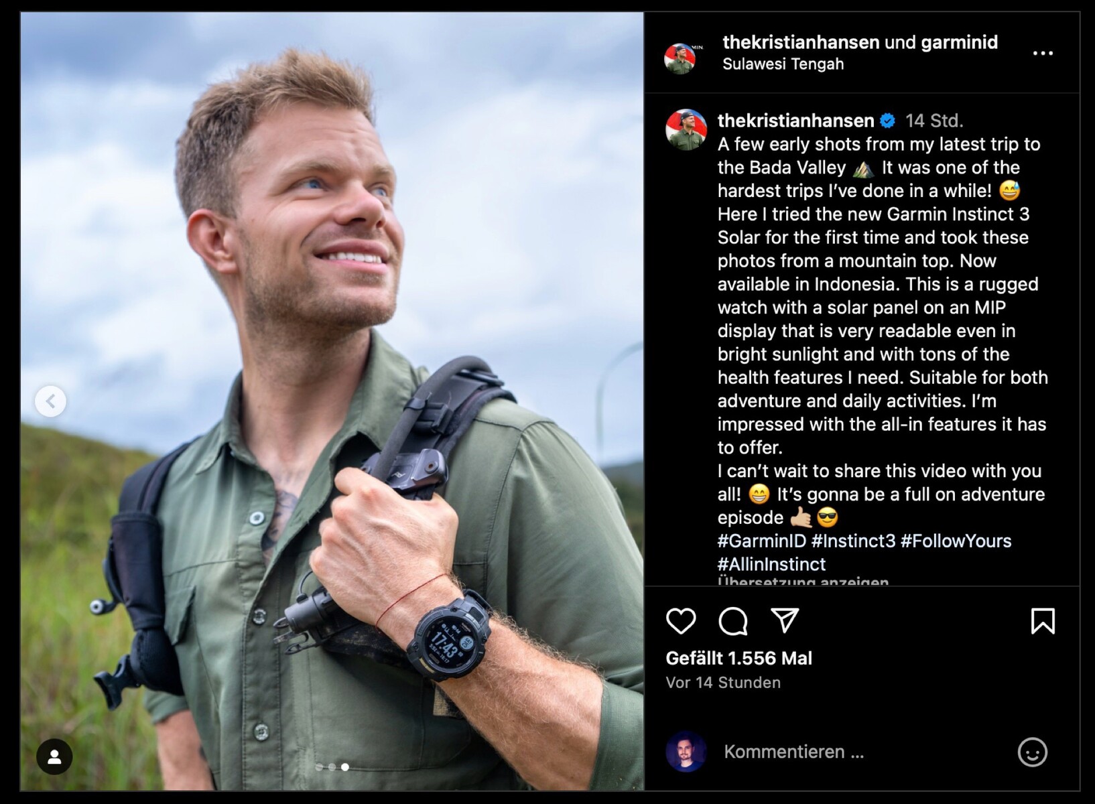Like the post with the heart icon
Image resolution: width=1095 pixels, height=804 pixels.
pos(681,621)
